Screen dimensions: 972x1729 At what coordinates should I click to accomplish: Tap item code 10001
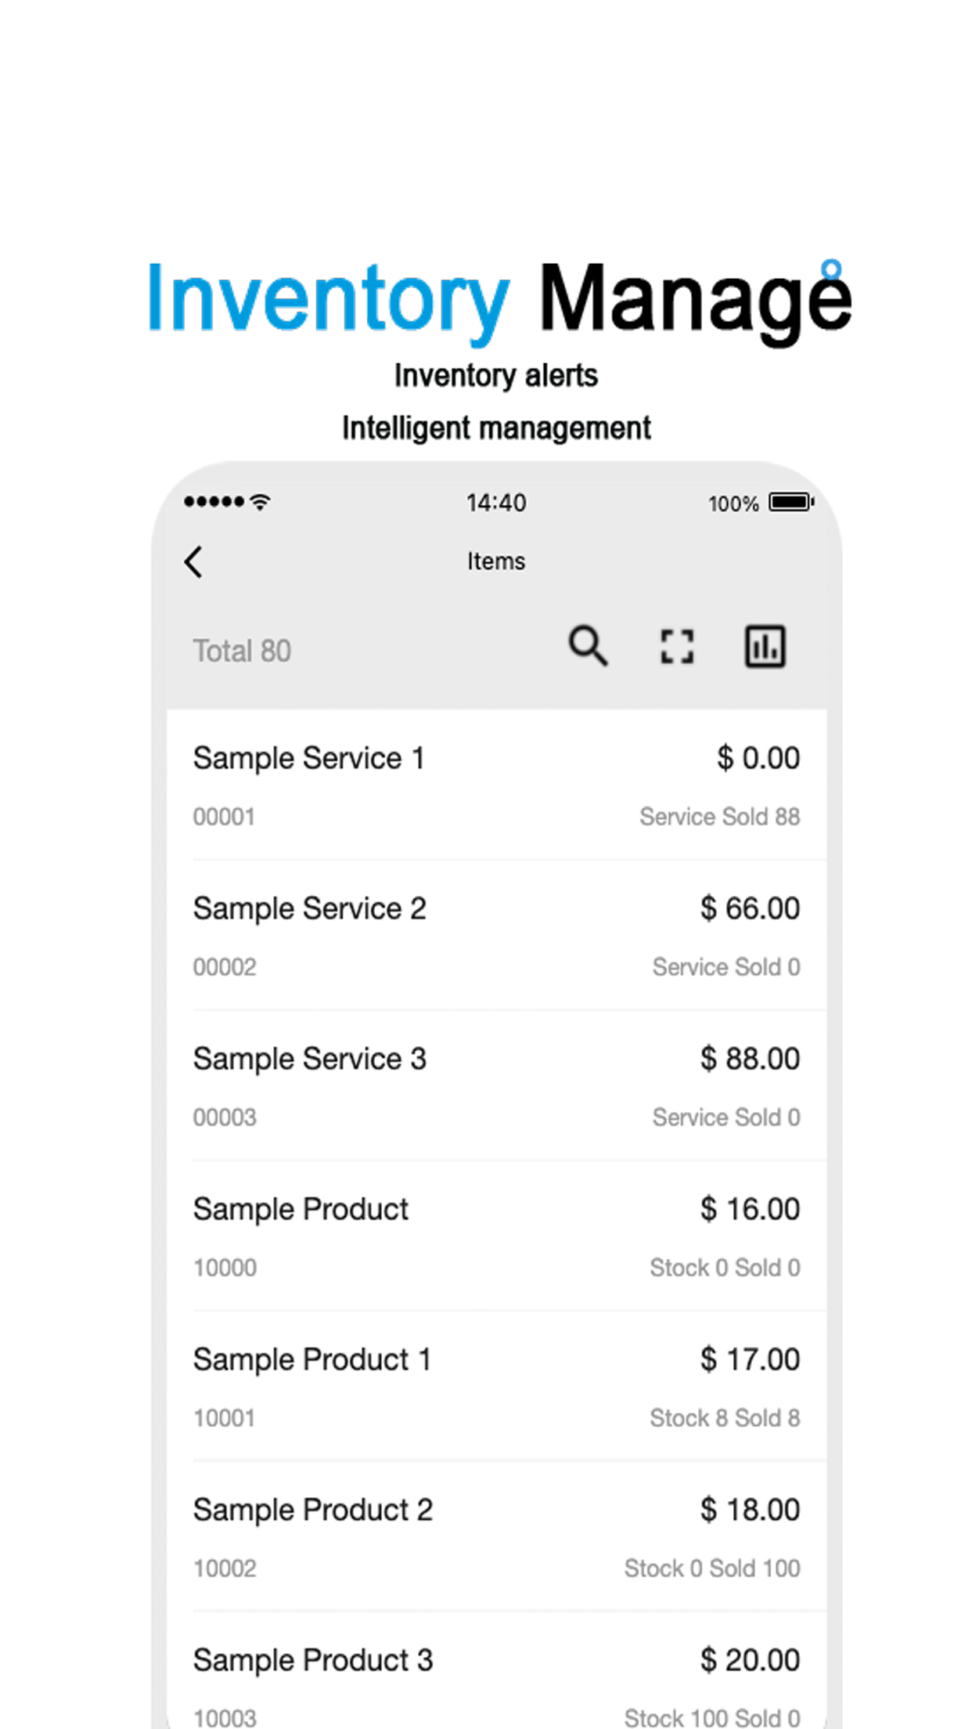(x=224, y=1418)
